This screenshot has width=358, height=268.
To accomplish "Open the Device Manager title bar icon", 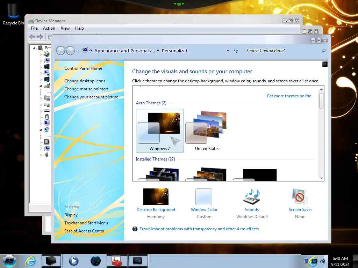I will (31, 21).
